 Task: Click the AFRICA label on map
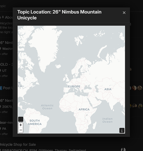pyautogui.click(x=84, y=109)
